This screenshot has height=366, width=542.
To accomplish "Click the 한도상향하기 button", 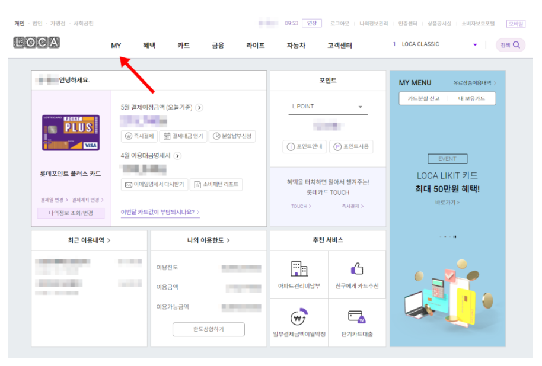I will click(x=208, y=329).
